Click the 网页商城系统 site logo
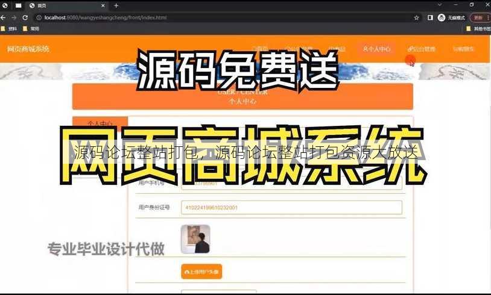491x295 pixels. pos(28,49)
